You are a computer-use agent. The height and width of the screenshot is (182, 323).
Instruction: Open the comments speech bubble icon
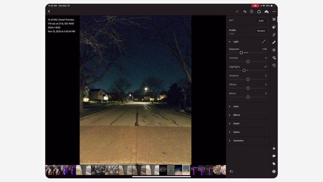(274, 156)
